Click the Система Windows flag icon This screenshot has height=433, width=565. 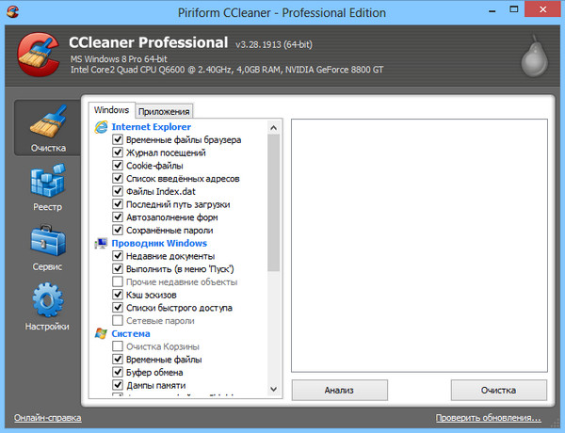101,333
